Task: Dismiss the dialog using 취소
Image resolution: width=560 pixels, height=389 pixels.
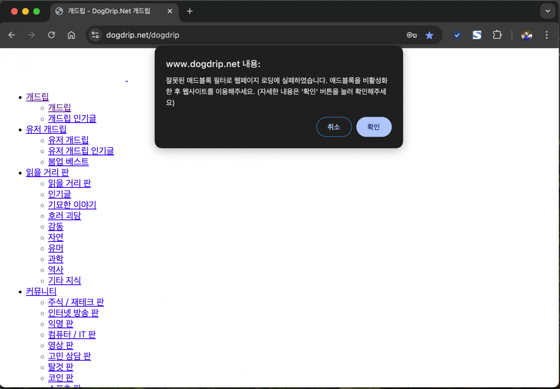Action: pos(334,127)
